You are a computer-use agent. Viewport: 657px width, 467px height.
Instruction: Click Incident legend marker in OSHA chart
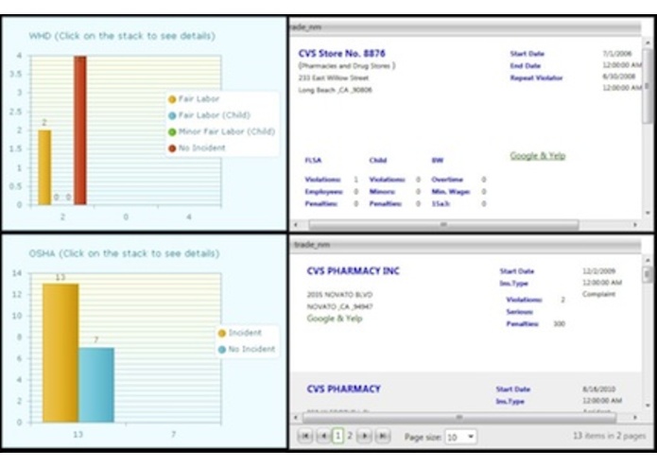click(x=221, y=334)
